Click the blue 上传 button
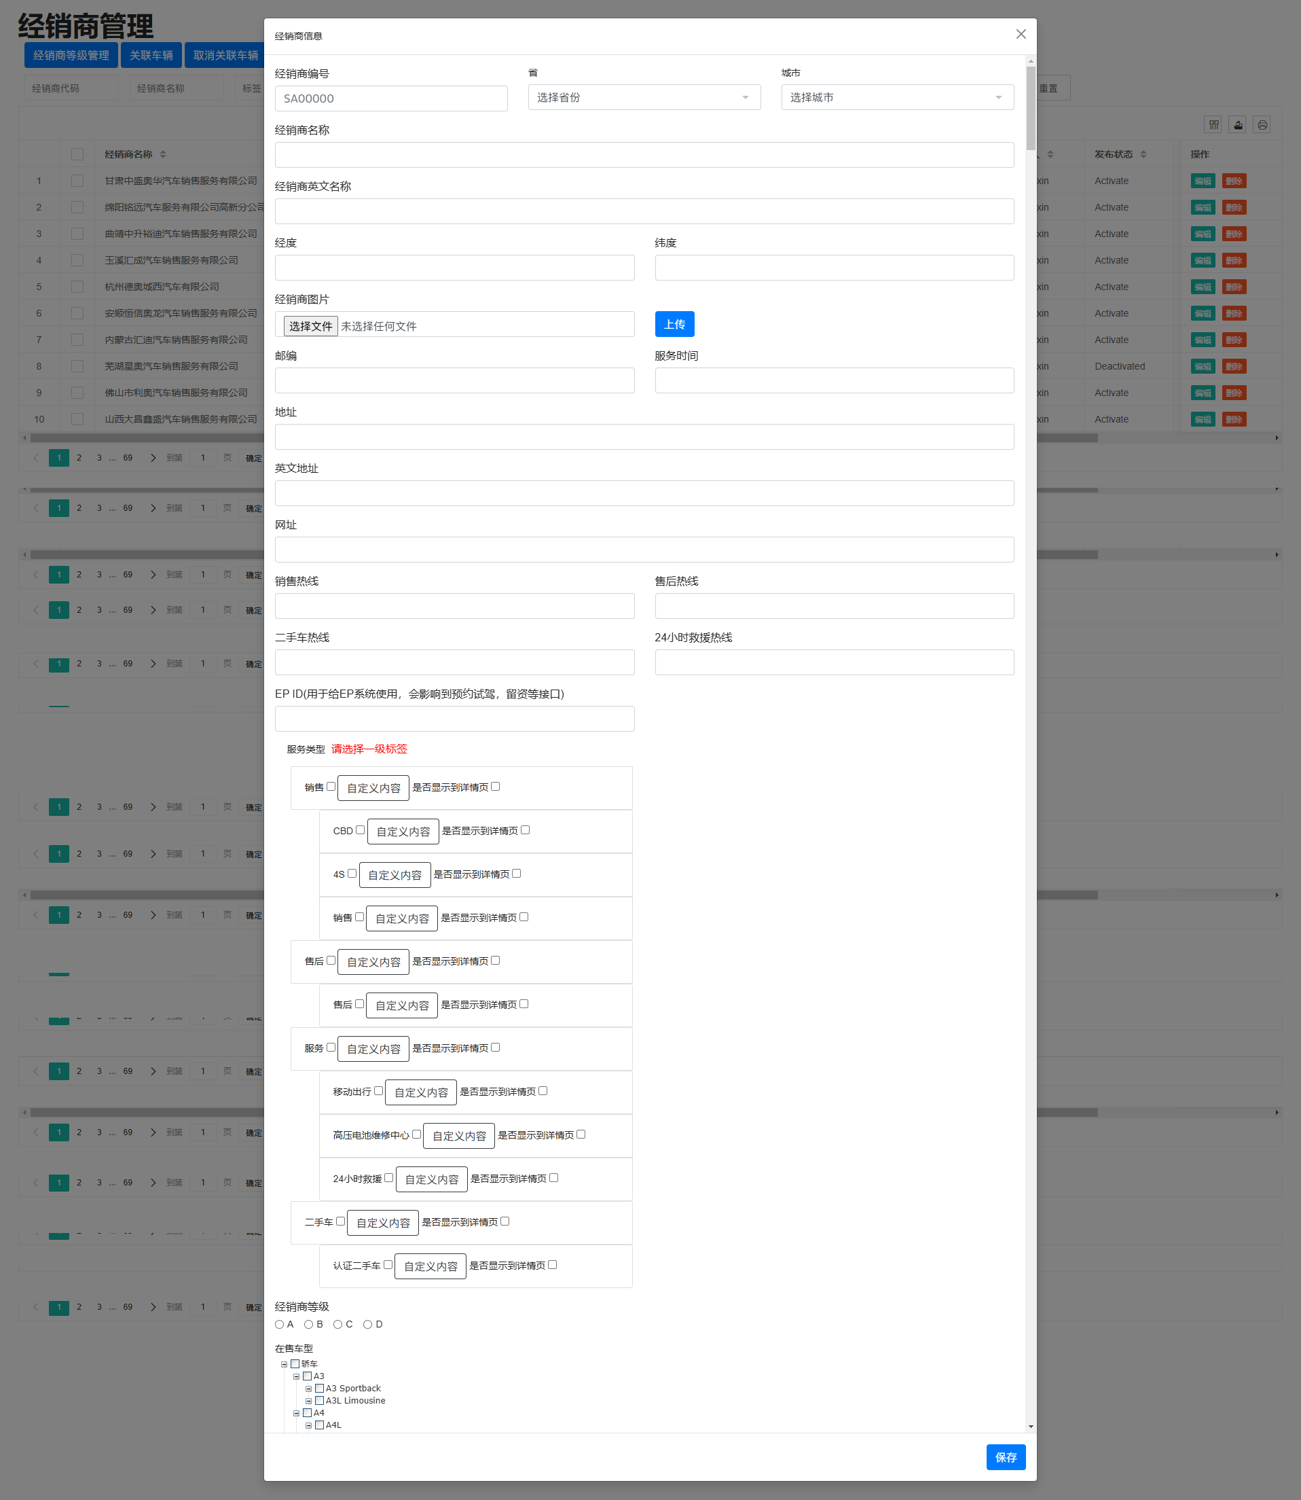The height and width of the screenshot is (1500, 1301). coord(674,324)
